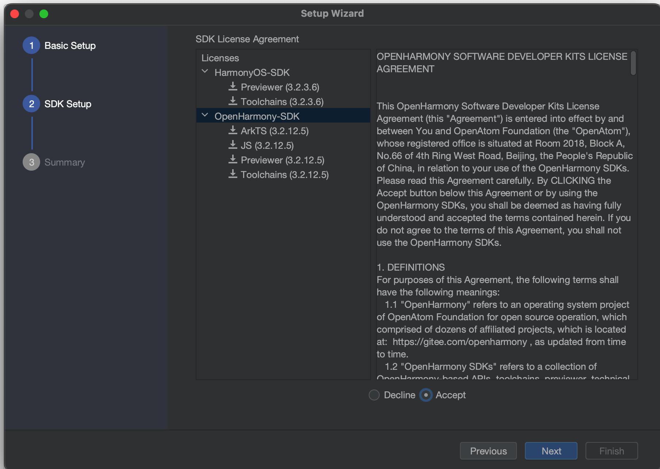Screen dimensions: 660x469
Task: Select Summary step label
Action: (x=65, y=162)
